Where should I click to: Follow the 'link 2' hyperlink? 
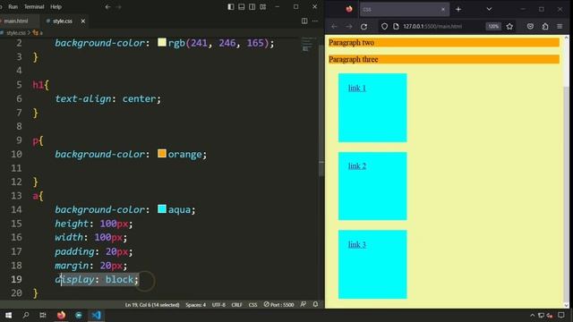(357, 166)
